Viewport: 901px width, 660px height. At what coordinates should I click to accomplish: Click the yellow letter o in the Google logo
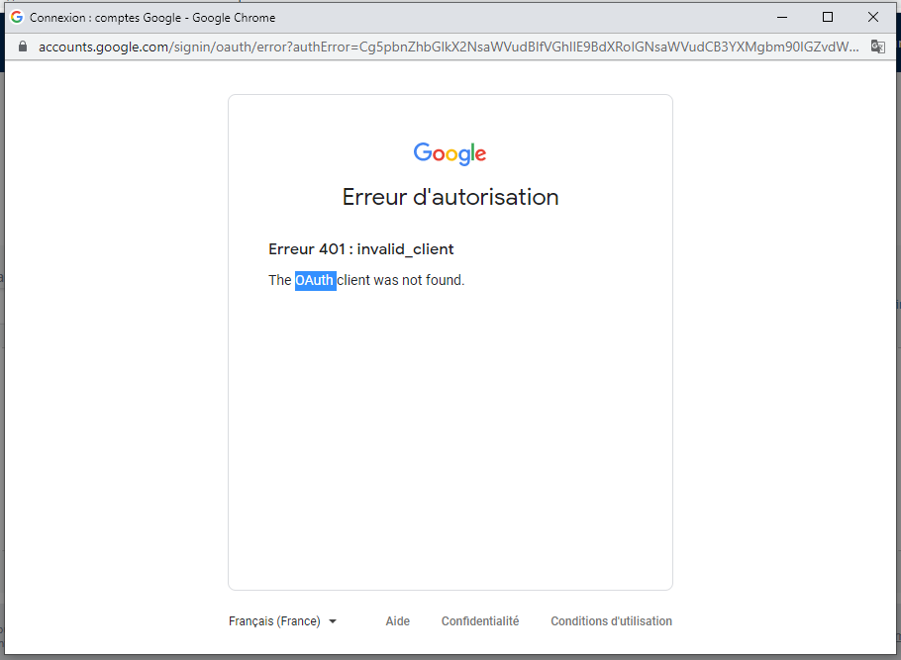[452, 155]
